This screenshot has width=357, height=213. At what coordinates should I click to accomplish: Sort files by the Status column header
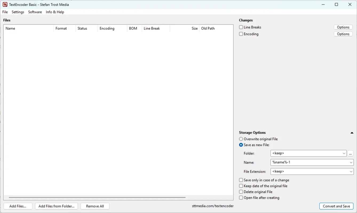87,28
